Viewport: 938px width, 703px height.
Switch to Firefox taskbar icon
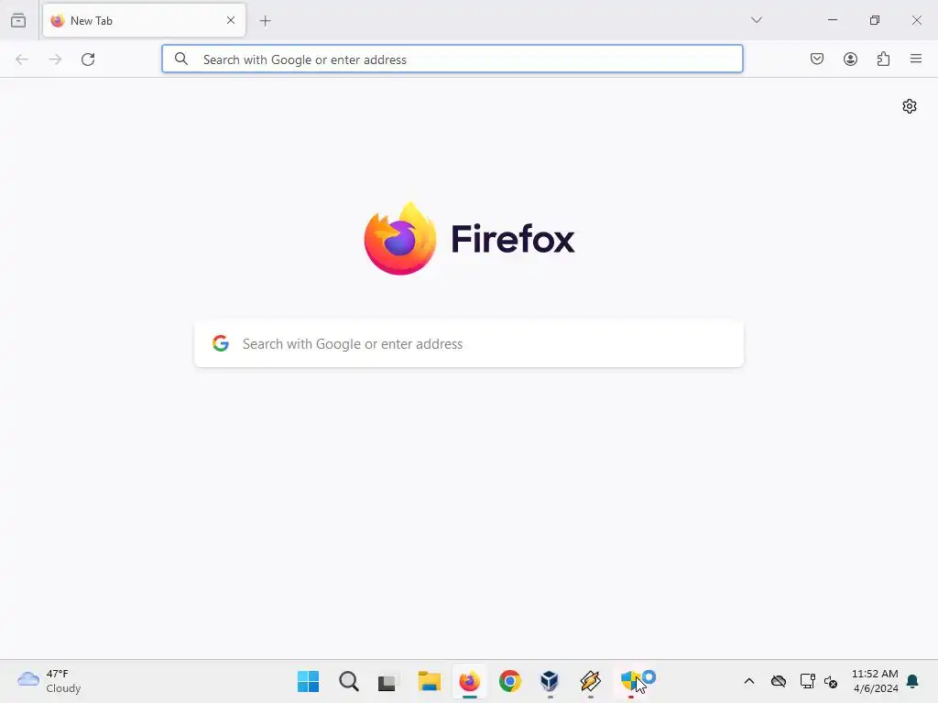click(470, 681)
